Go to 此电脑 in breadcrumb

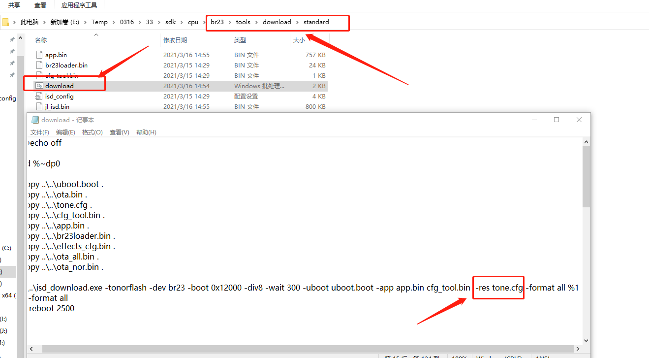[x=30, y=22]
